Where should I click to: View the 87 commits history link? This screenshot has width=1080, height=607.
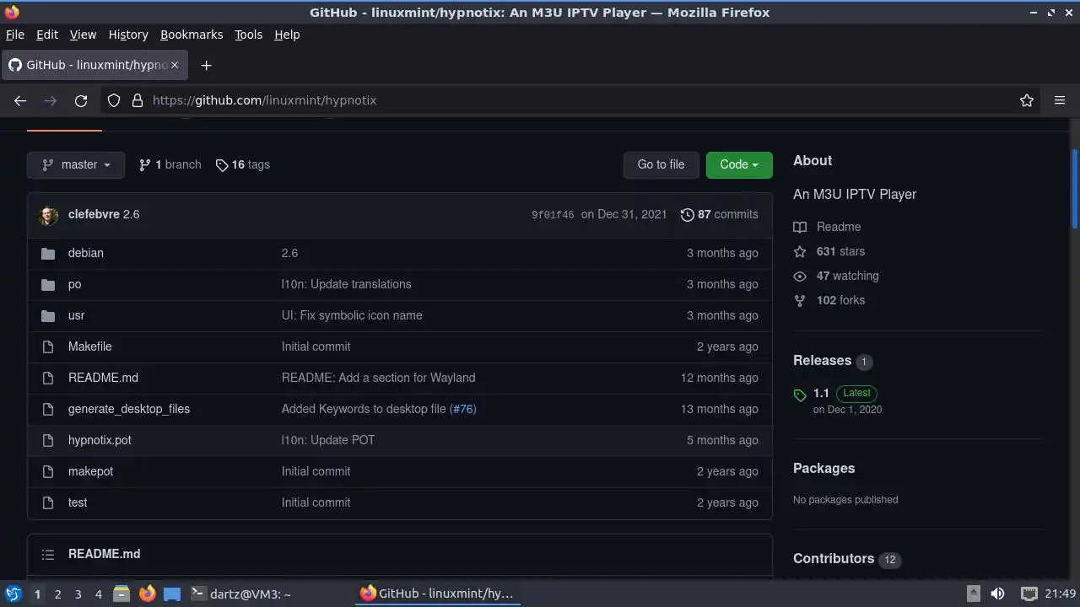(719, 214)
